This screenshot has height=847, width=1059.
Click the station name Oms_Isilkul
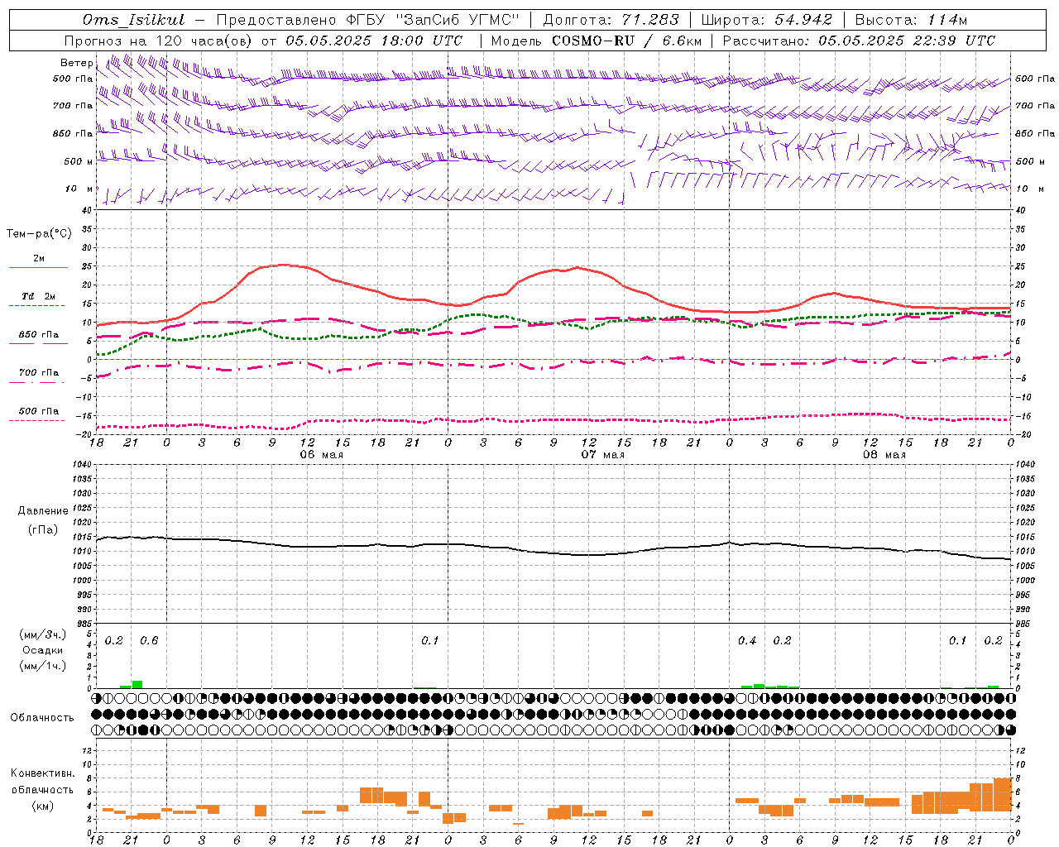[134, 20]
